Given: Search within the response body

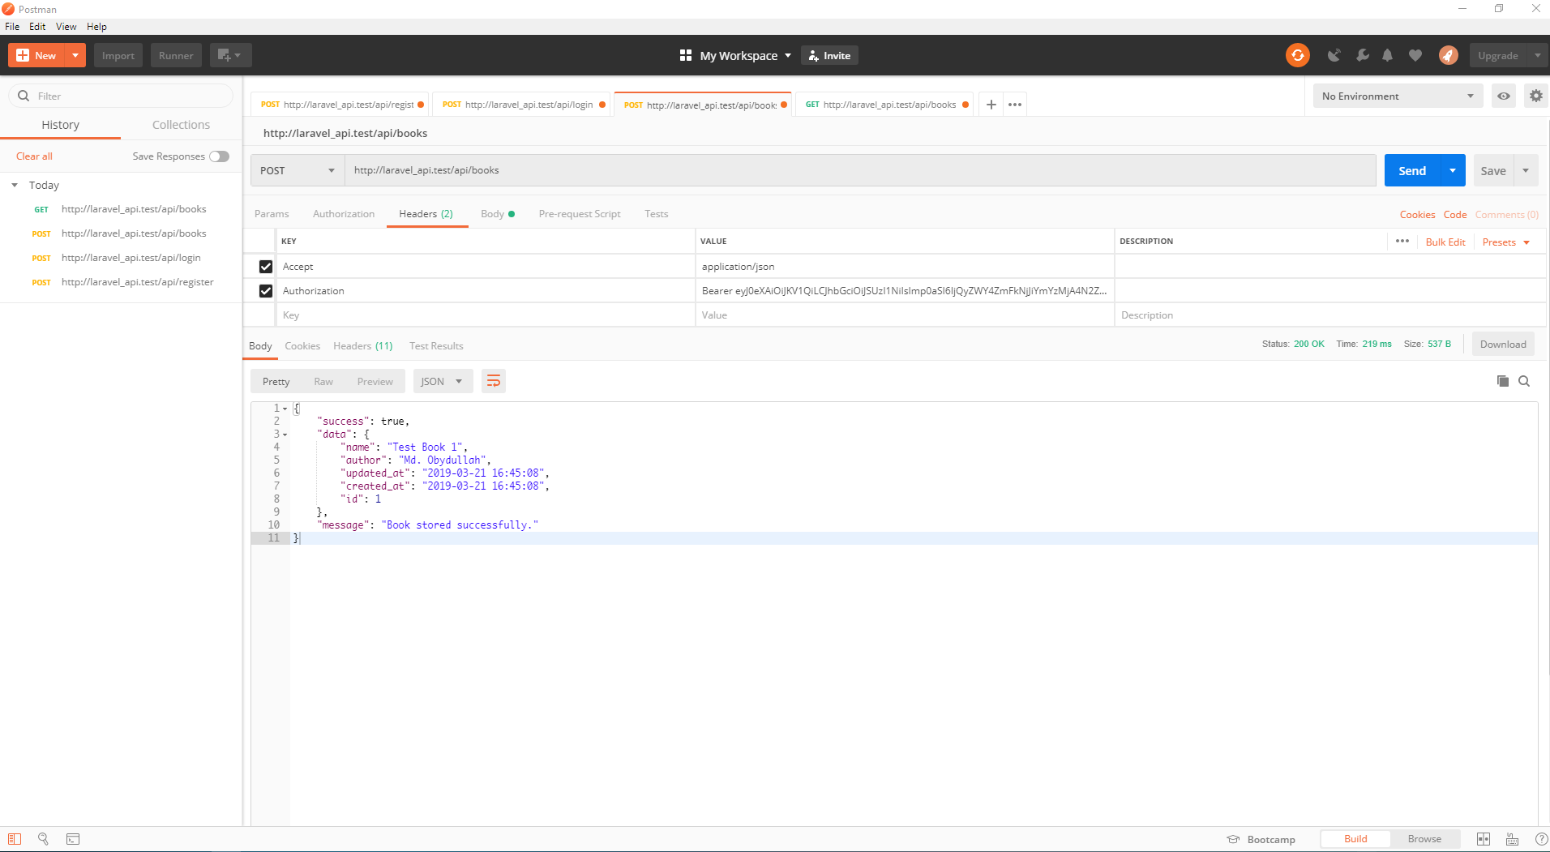Looking at the screenshot, I should (x=1524, y=381).
